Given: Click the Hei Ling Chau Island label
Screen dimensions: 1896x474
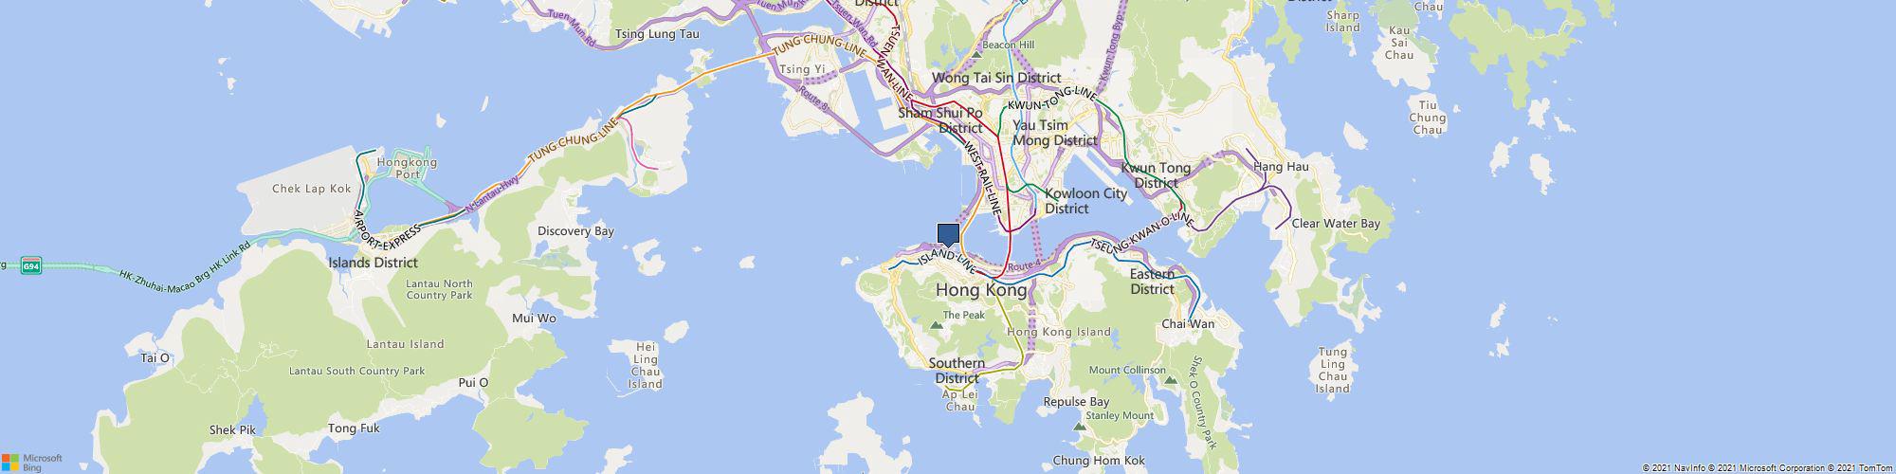Looking at the screenshot, I should click(x=645, y=366).
